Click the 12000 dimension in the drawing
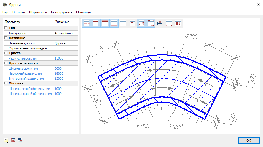263x147 pixels. point(176,126)
